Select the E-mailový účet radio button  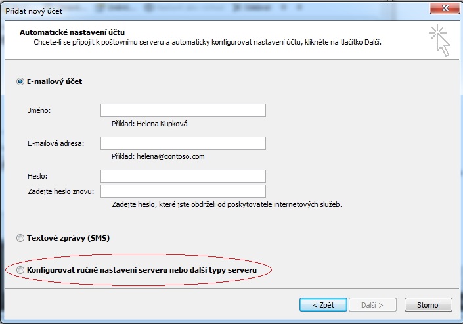(x=20, y=81)
